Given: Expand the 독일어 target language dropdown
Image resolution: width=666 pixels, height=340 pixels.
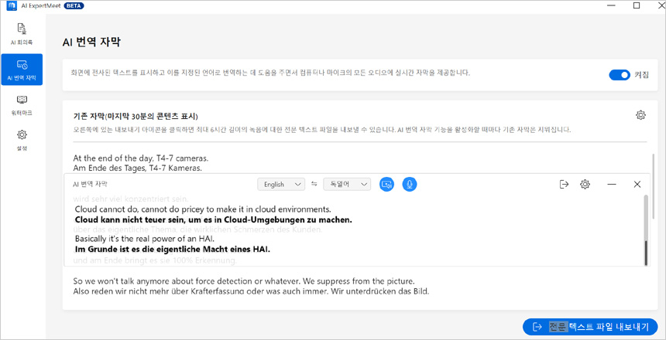Looking at the screenshot, I should tap(346, 185).
